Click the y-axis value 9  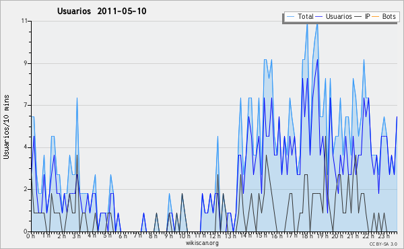(26, 63)
